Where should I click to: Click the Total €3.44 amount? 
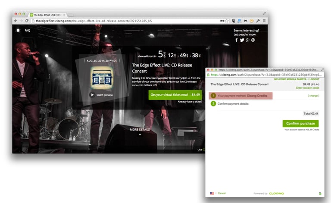[x=311, y=113]
